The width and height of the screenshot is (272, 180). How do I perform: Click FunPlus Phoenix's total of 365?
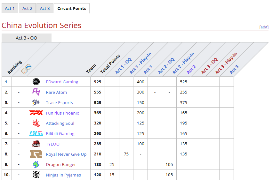point(98,113)
